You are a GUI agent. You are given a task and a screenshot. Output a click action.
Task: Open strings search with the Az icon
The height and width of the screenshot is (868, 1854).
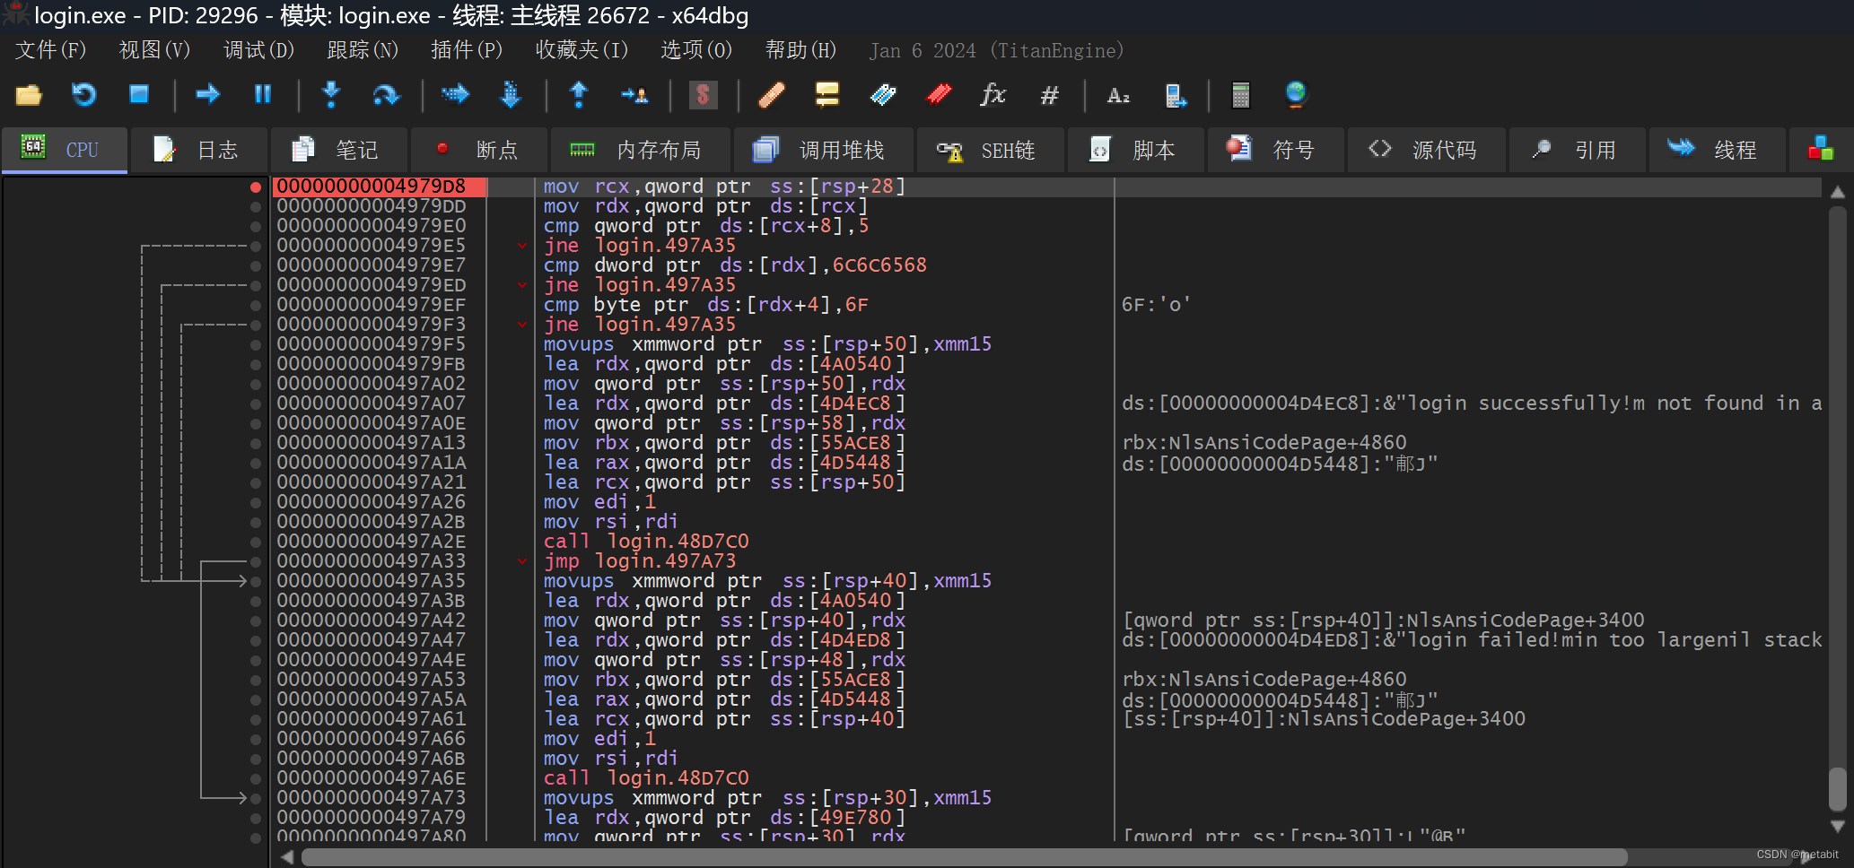click(x=1118, y=94)
